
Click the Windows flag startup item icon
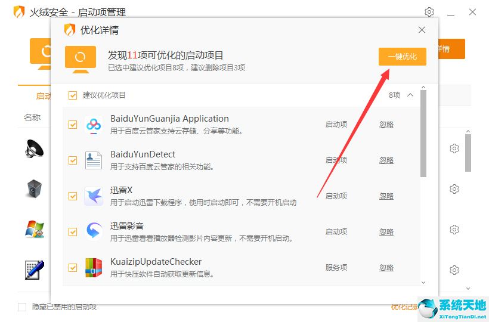tap(35, 230)
